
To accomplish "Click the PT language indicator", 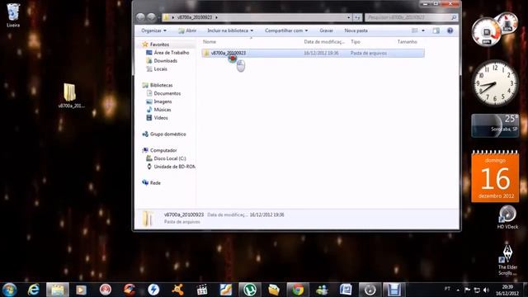I will (447, 289).
